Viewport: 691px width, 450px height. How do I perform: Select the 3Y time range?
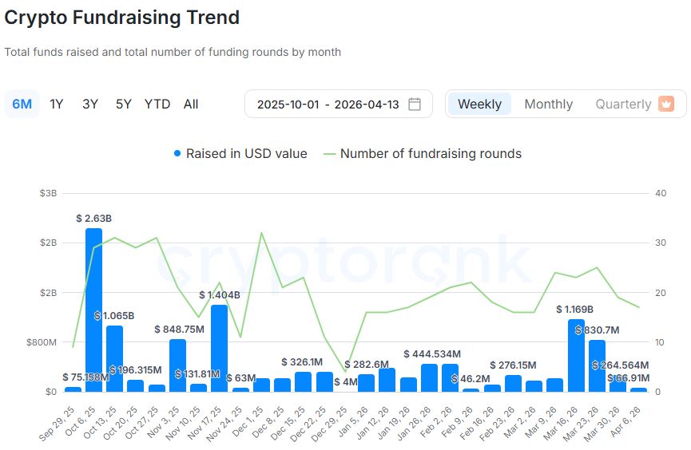pyautogui.click(x=90, y=105)
